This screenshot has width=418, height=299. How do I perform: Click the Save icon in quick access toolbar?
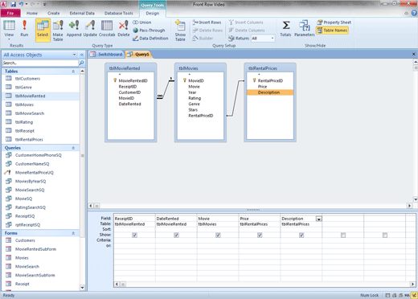point(13,4)
